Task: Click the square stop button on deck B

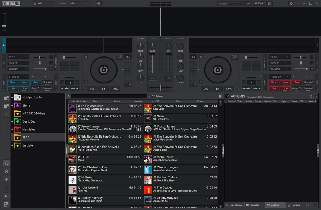Action: (201, 82)
